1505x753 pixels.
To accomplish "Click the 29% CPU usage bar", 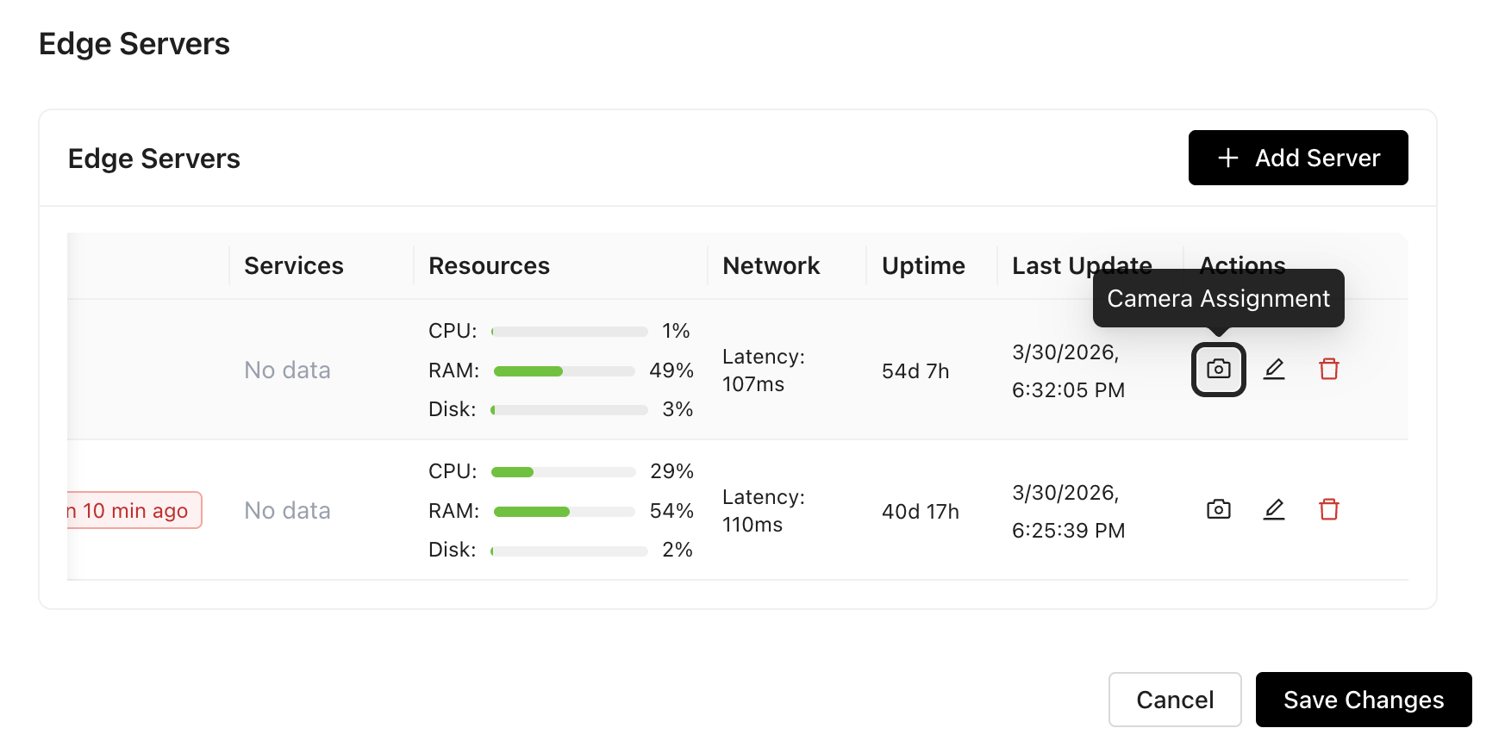I will 563,472.
